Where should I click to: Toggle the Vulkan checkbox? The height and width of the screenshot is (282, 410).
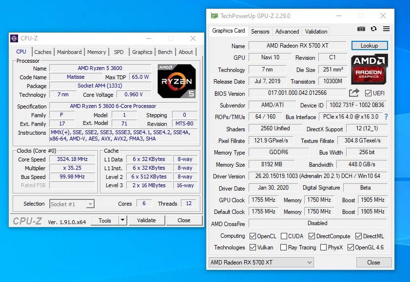tap(253, 247)
